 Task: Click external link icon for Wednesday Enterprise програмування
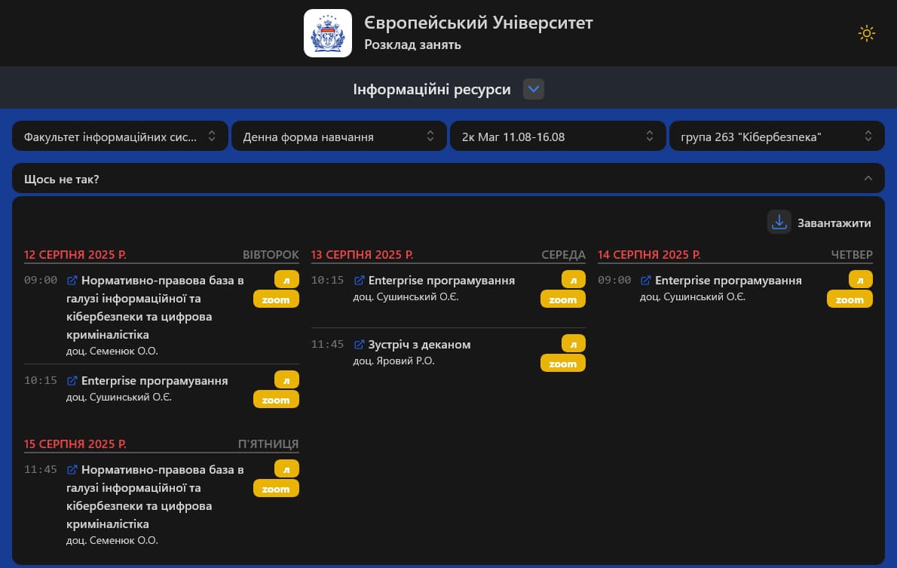pyautogui.click(x=360, y=281)
